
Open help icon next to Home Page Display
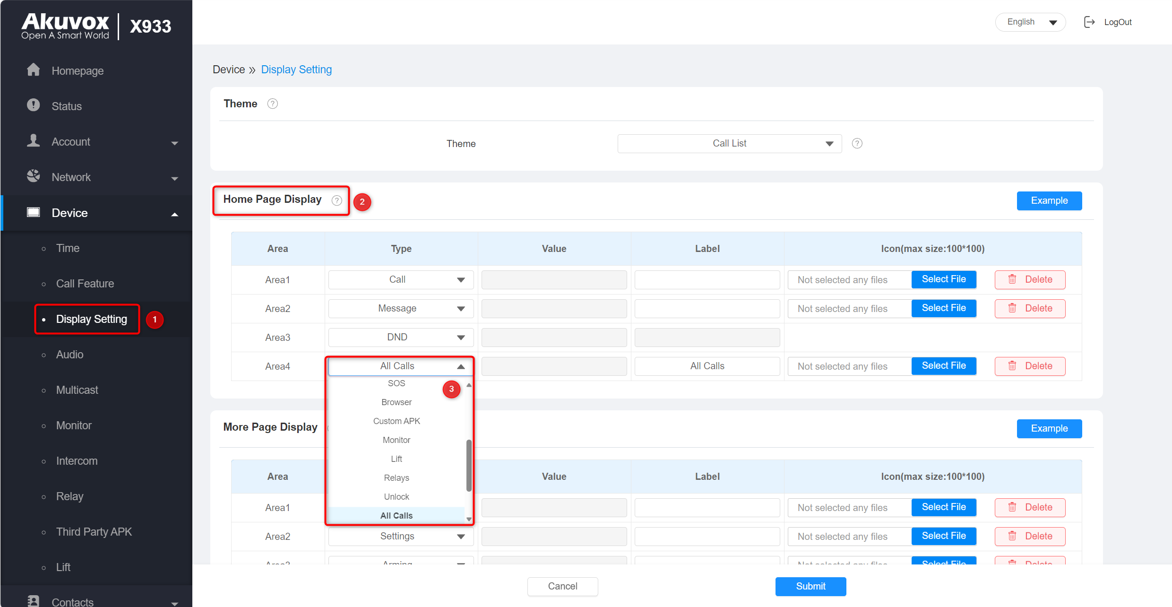[x=336, y=200]
